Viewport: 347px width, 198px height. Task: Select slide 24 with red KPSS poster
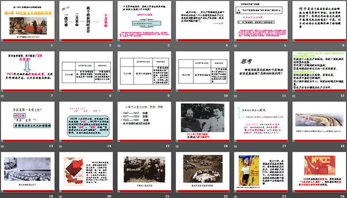319,172
